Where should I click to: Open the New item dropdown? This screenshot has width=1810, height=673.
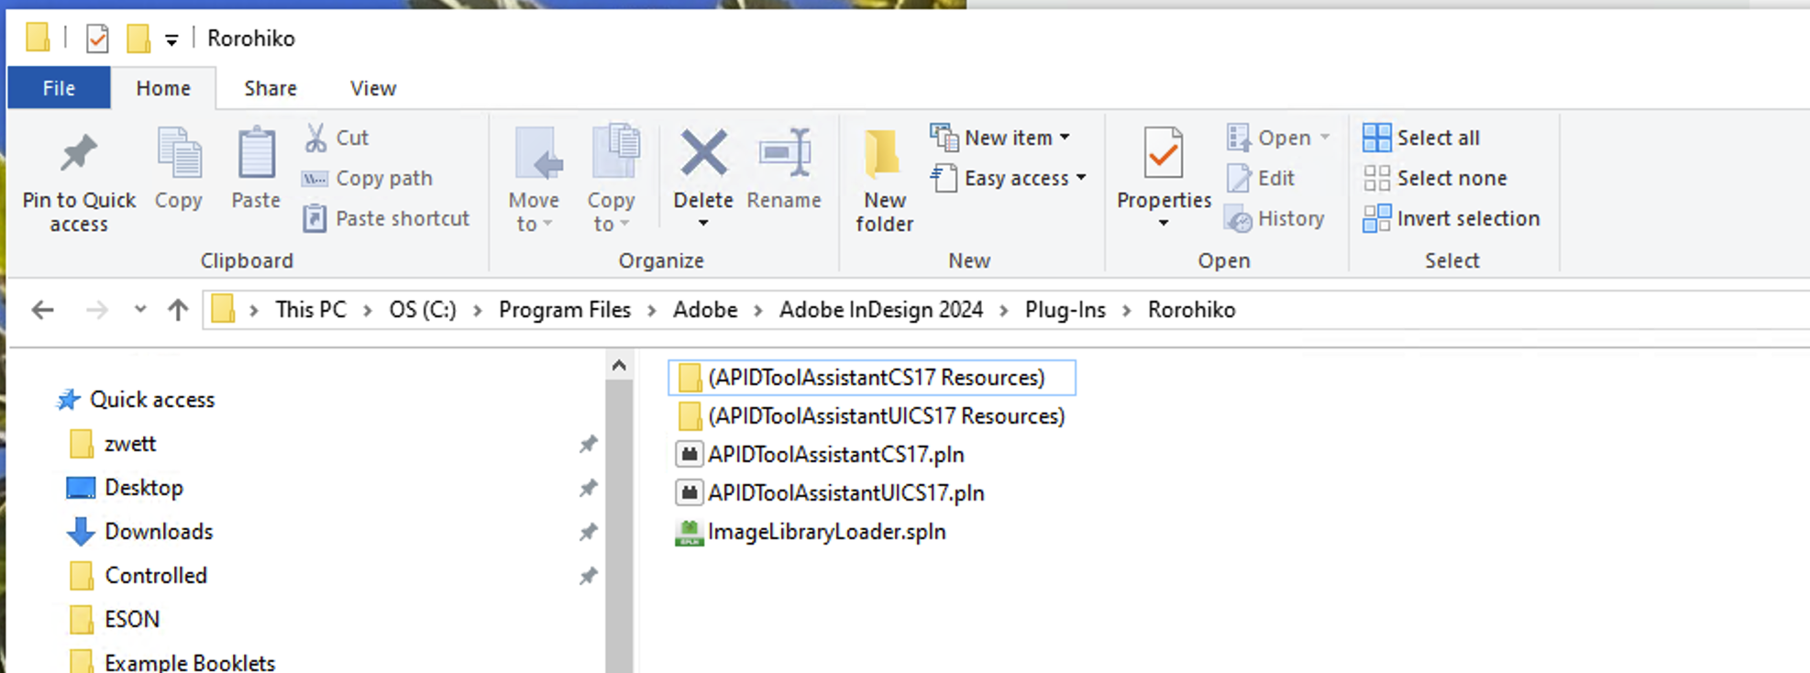pos(1000,138)
